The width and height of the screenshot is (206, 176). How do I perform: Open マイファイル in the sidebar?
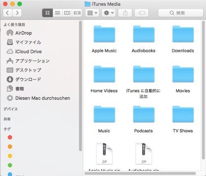coord(24,42)
